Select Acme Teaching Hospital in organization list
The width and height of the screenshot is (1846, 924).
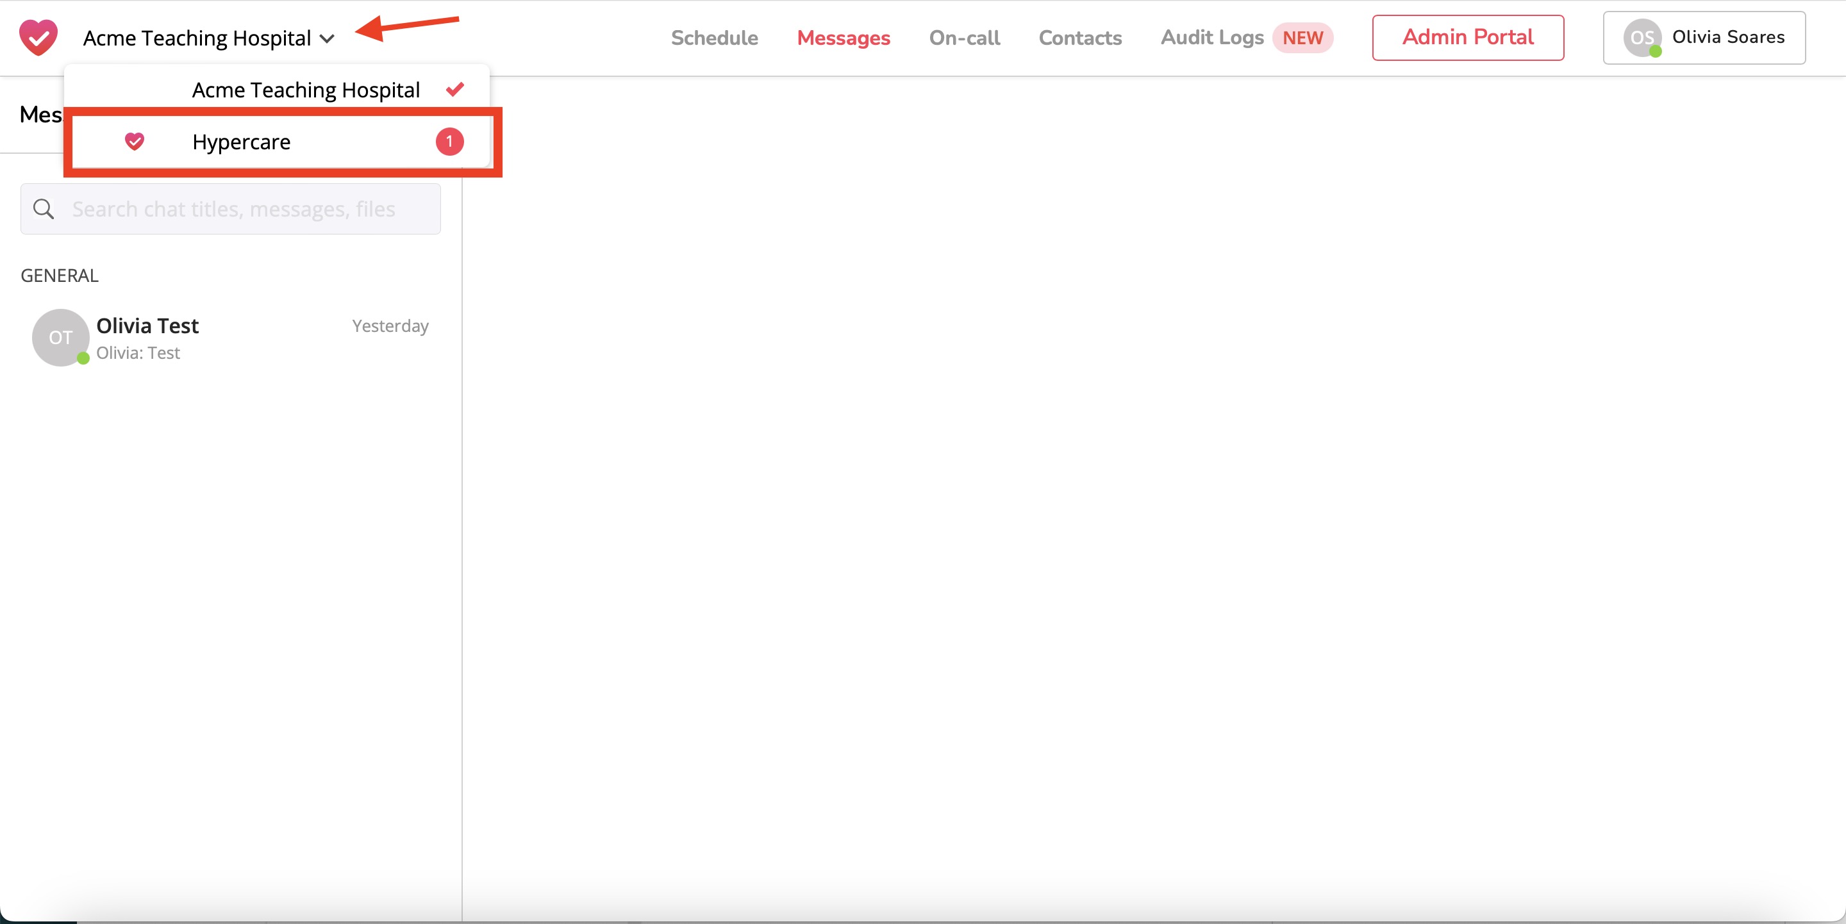point(278,90)
